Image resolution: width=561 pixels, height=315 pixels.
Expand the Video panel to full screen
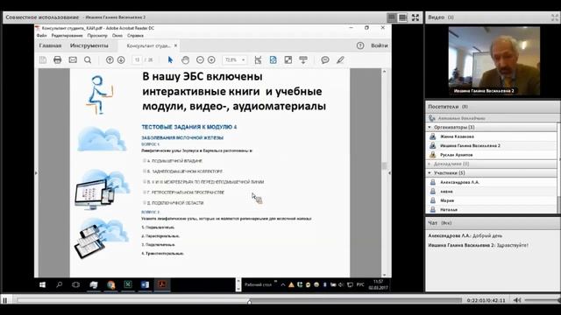(x=555, y=17)
